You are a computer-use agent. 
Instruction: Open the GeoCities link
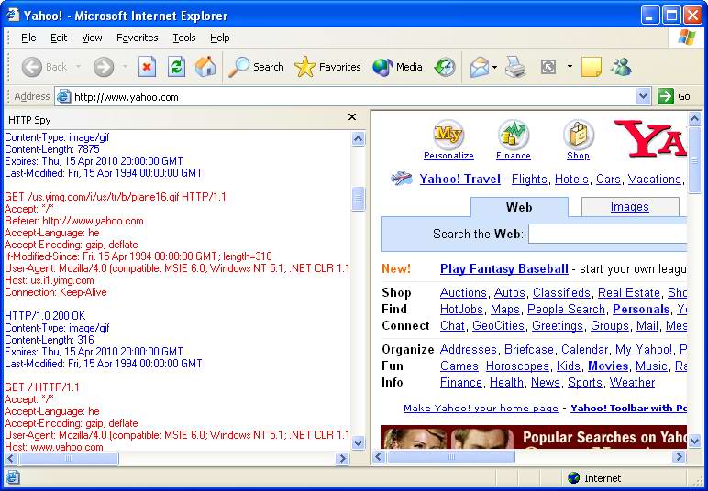coord(498,325)
